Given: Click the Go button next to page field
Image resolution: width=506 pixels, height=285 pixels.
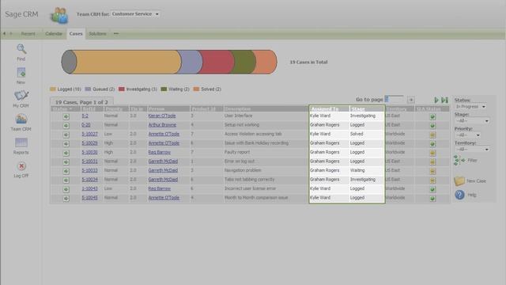Looking at the screenshot, I should (411, 100).
